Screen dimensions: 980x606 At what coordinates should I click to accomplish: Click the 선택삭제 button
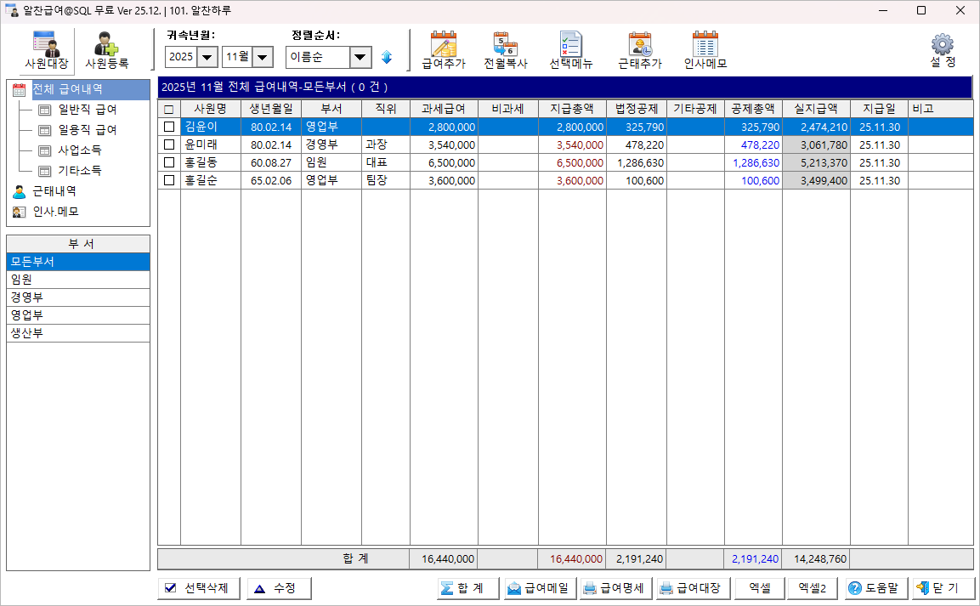click(x=199, y=588)
